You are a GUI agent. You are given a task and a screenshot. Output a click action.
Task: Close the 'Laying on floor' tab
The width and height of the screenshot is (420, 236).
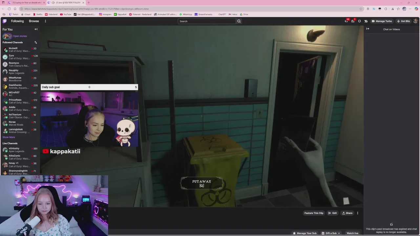point(44,3)
